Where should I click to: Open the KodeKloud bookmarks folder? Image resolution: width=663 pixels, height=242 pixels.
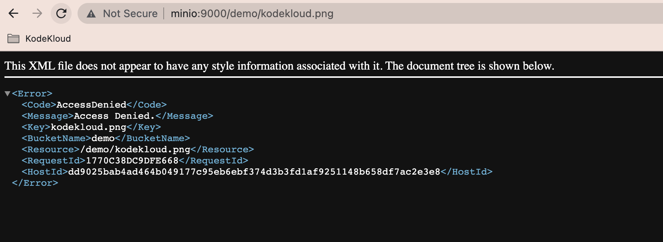pyautogui.click(x=40, y=39)
